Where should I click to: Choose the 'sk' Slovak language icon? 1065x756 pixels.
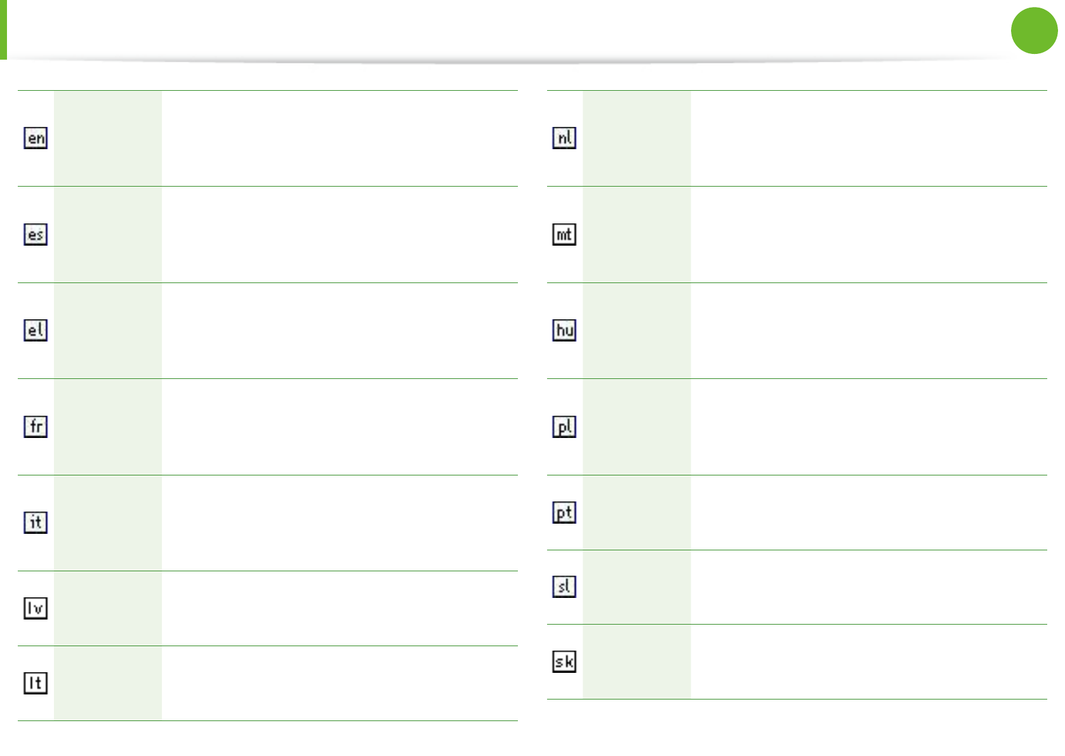pyautogui.click(x=564, y=661)
